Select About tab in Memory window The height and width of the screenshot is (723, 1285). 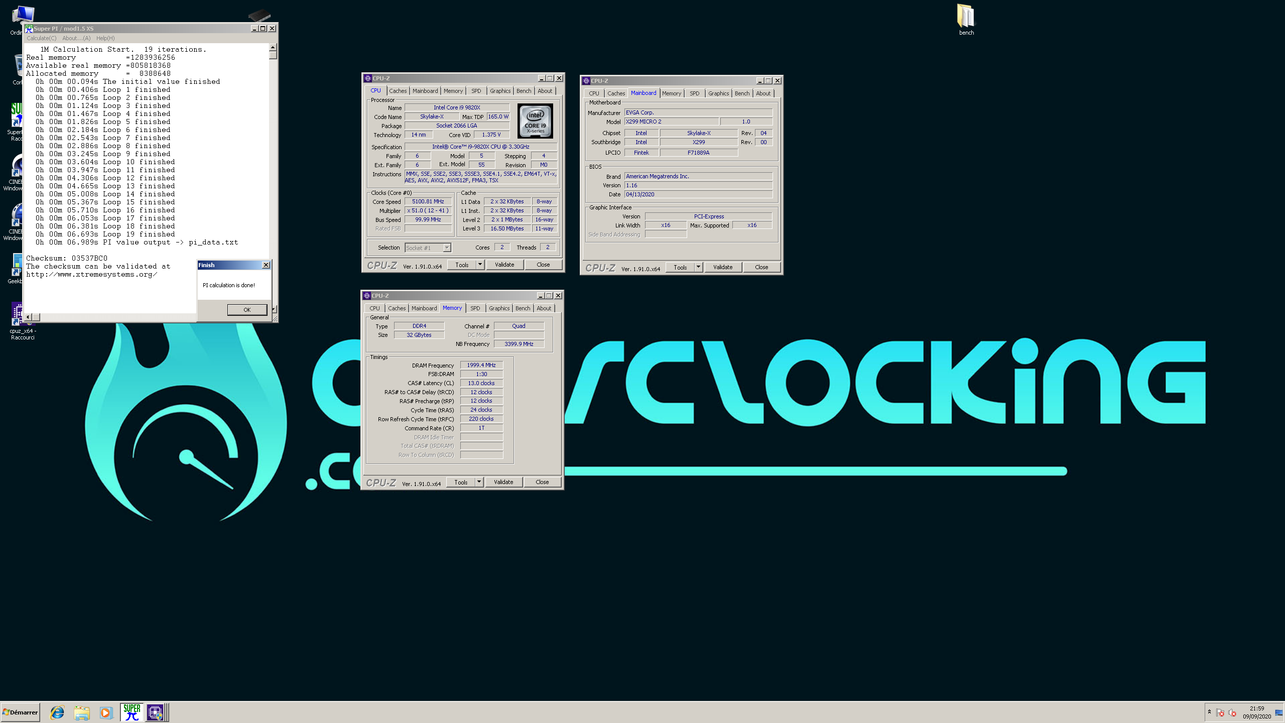click(x=544, y=308)
